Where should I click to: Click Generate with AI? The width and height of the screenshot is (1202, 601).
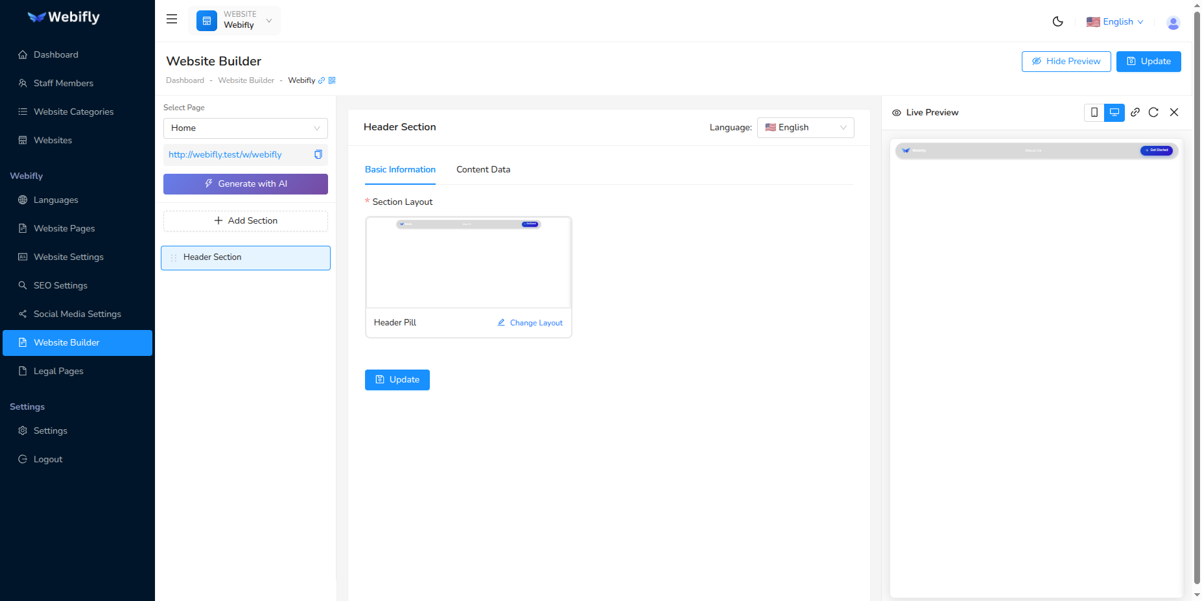245,183
